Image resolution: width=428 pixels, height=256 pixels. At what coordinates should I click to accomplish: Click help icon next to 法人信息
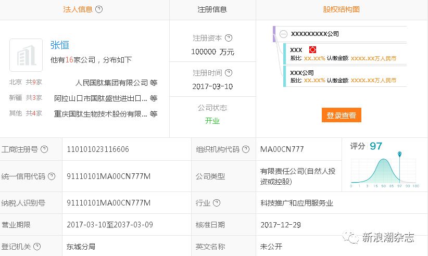click(x=99, y=9)
